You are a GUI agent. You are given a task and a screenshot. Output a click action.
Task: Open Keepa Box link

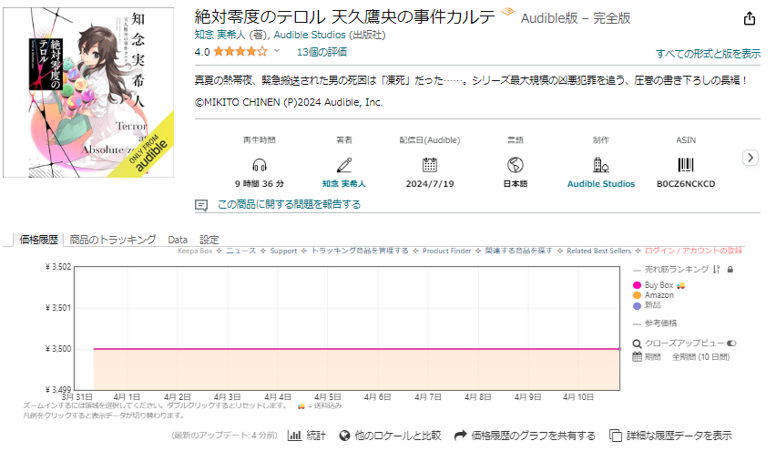195,251
